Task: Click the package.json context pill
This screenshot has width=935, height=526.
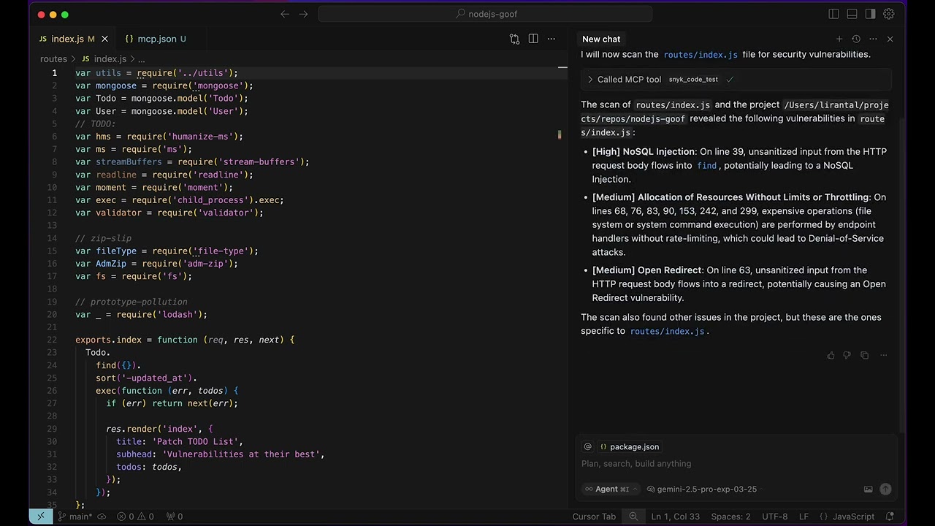Action: click(x=629, y=446)
